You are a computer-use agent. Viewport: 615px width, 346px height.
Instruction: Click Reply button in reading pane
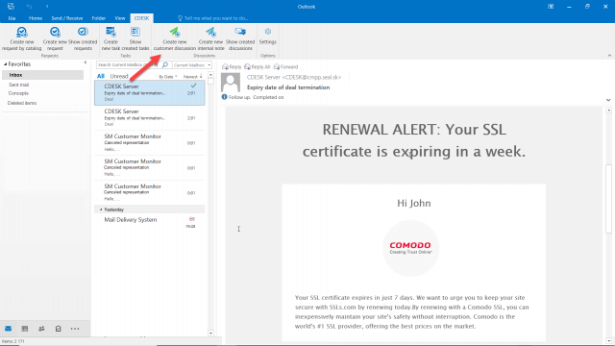pyautogui.click(x=232, y=66)
